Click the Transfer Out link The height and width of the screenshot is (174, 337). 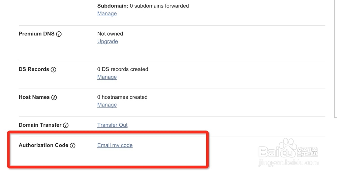112,125
